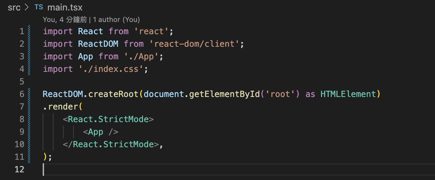Image resolution: width=435 pixels, height=180 pixels.
Task: Click the git change marker beside line 3
Action: [x=29, y=57]
